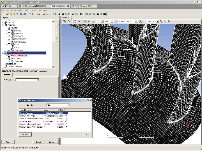Select the rotate tool in the 3D Viewer toolbar
The image size is (202, 151).
pos(75,21)
